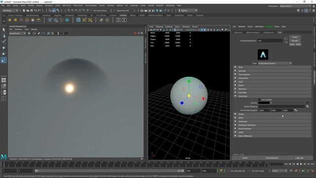Expand the Base section
This screenshot has height=178, width=316.
pyautogui.click(x=273, y=67)
